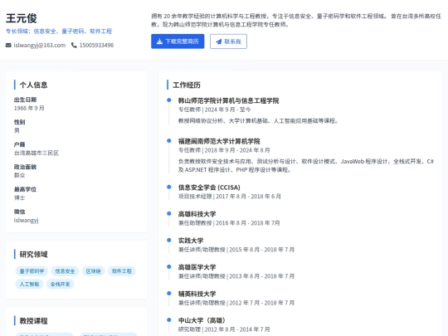Click the timeline dot for 中山大学（高雄）
The width and height of the screenshot is (448, 336).
click(x=169, y=319)
